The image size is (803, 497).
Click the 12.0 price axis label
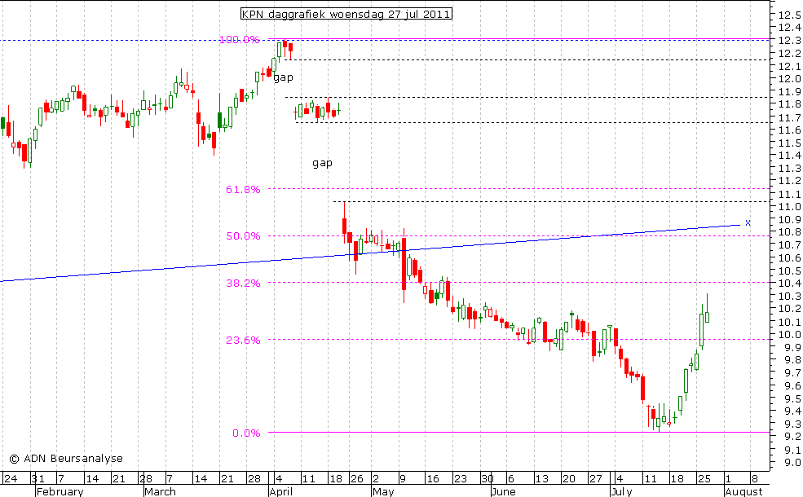tap(790, 79)
